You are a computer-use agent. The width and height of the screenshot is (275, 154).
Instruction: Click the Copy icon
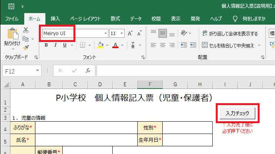[26, 39]
